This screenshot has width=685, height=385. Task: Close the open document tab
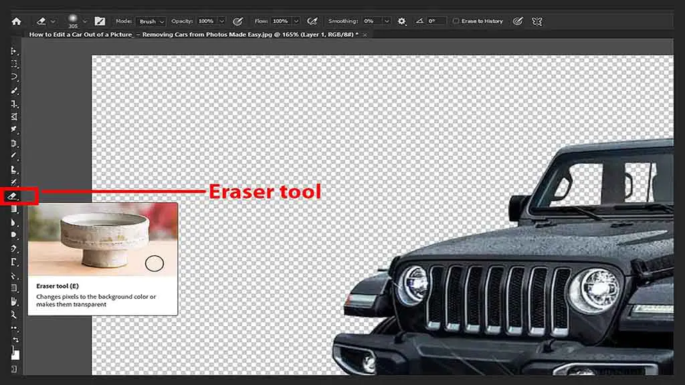(365, 35)
